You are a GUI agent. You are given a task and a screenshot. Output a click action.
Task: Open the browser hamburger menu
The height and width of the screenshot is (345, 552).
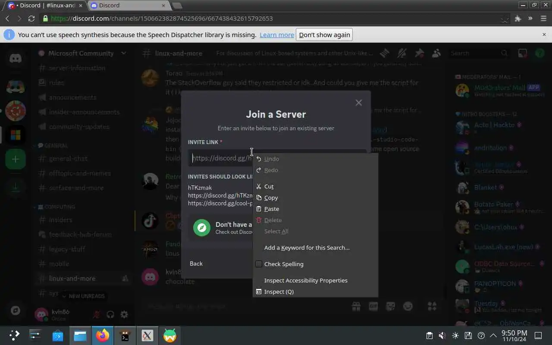click(543, 19)
